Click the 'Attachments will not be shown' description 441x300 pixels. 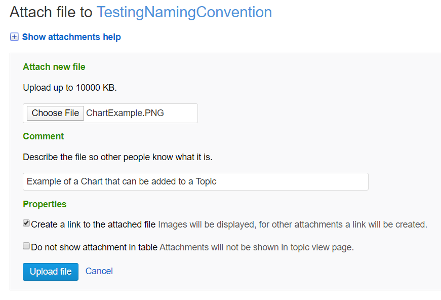[x=256, y=247]
